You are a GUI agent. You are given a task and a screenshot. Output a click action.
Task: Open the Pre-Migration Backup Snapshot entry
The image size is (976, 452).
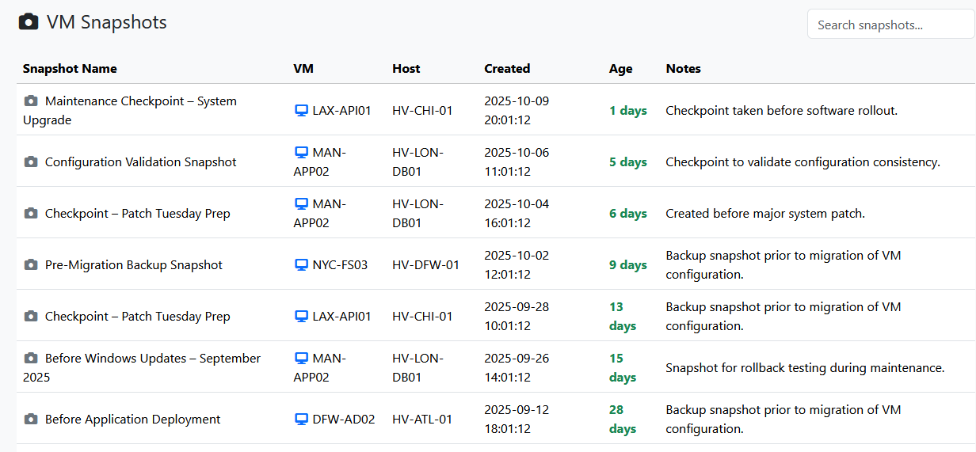coord(134,265)
